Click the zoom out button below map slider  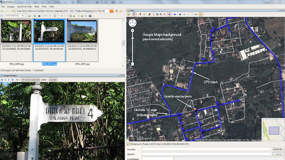[133, 64]
